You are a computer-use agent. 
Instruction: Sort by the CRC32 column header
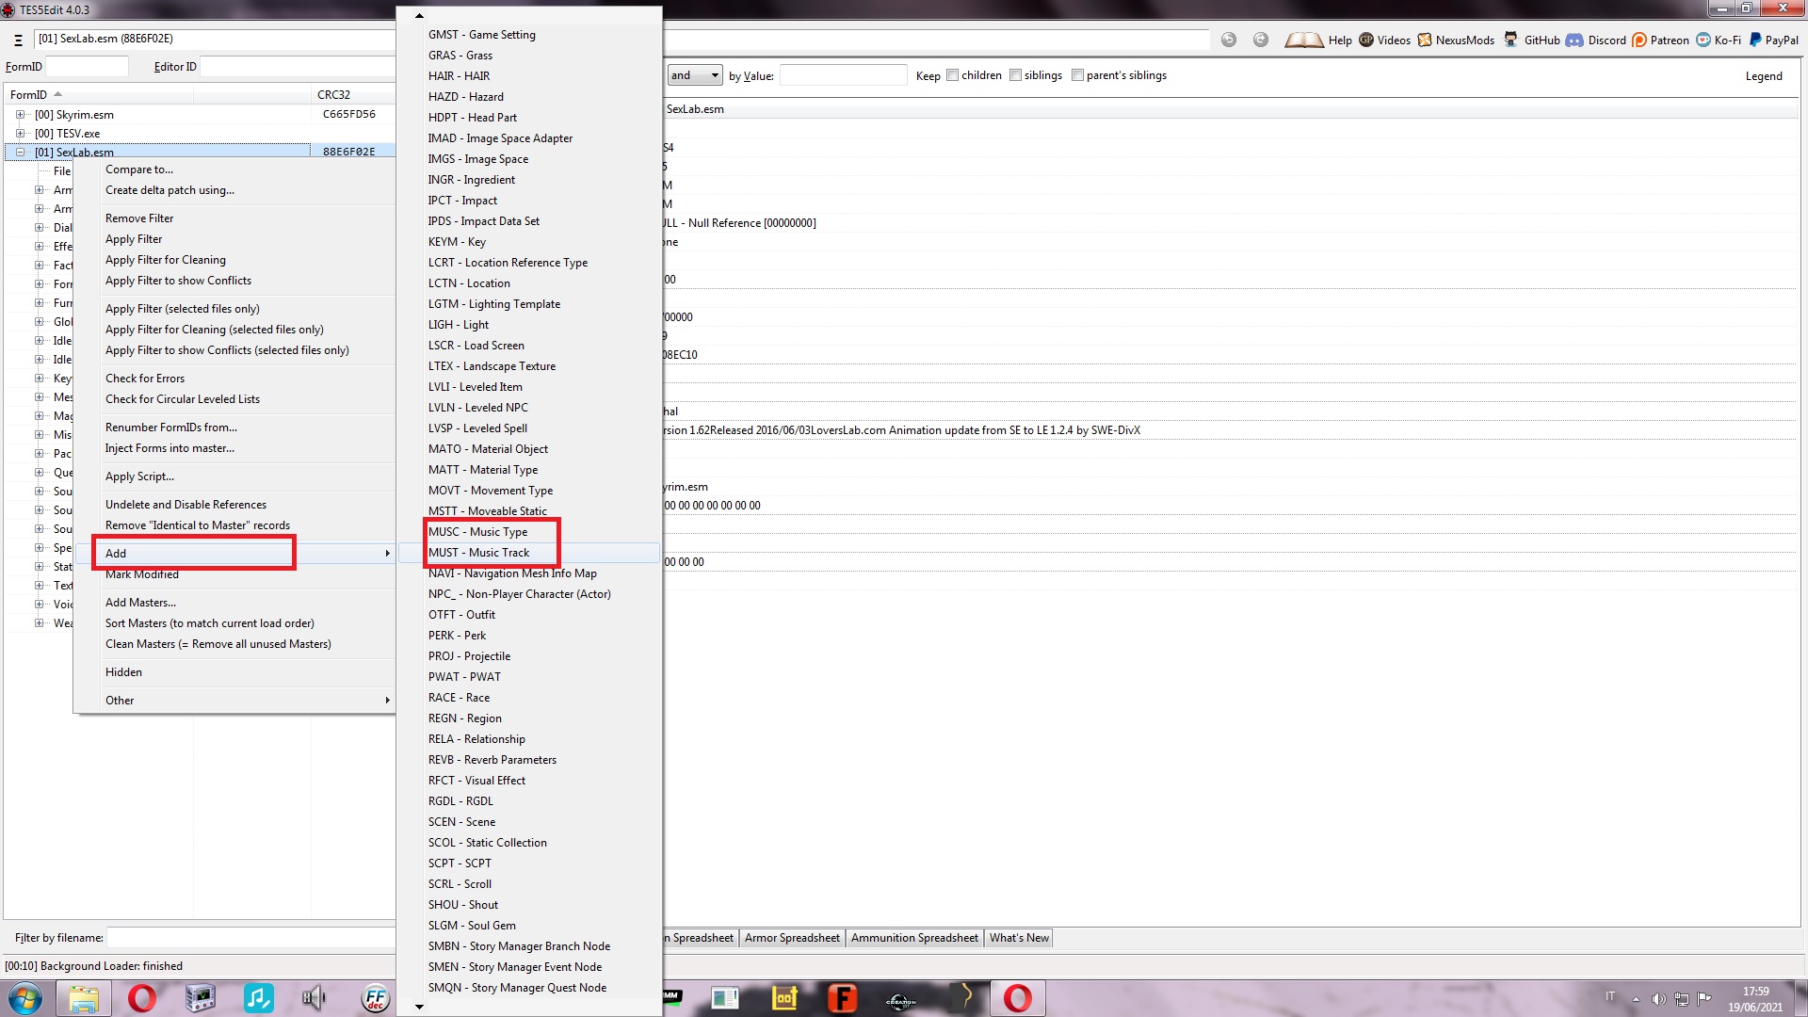click(x=352, y=94)
